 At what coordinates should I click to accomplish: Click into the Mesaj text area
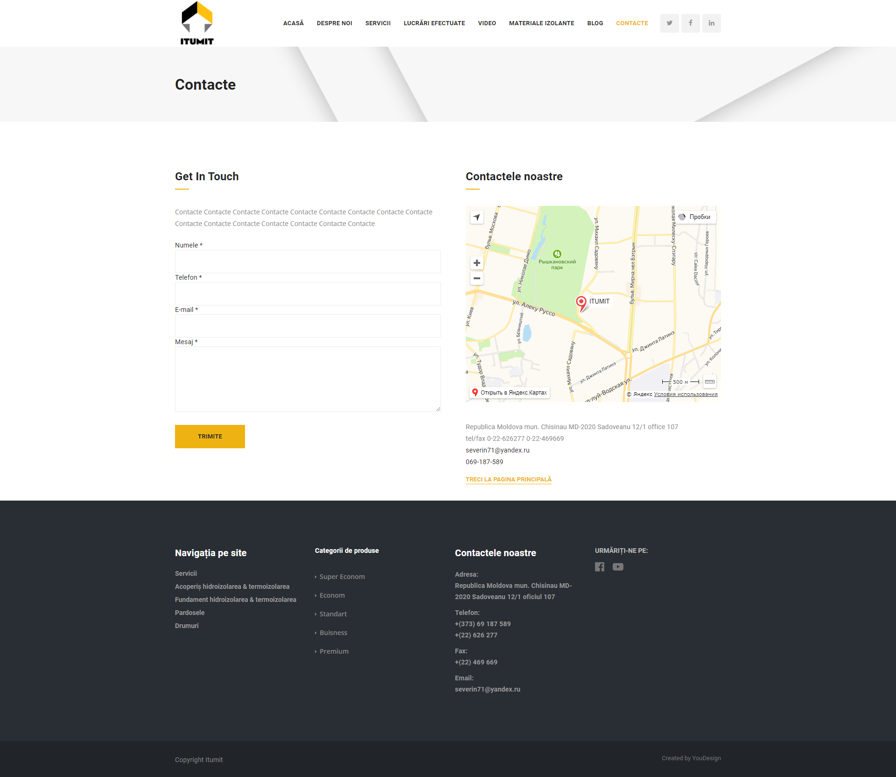point(308,379)
